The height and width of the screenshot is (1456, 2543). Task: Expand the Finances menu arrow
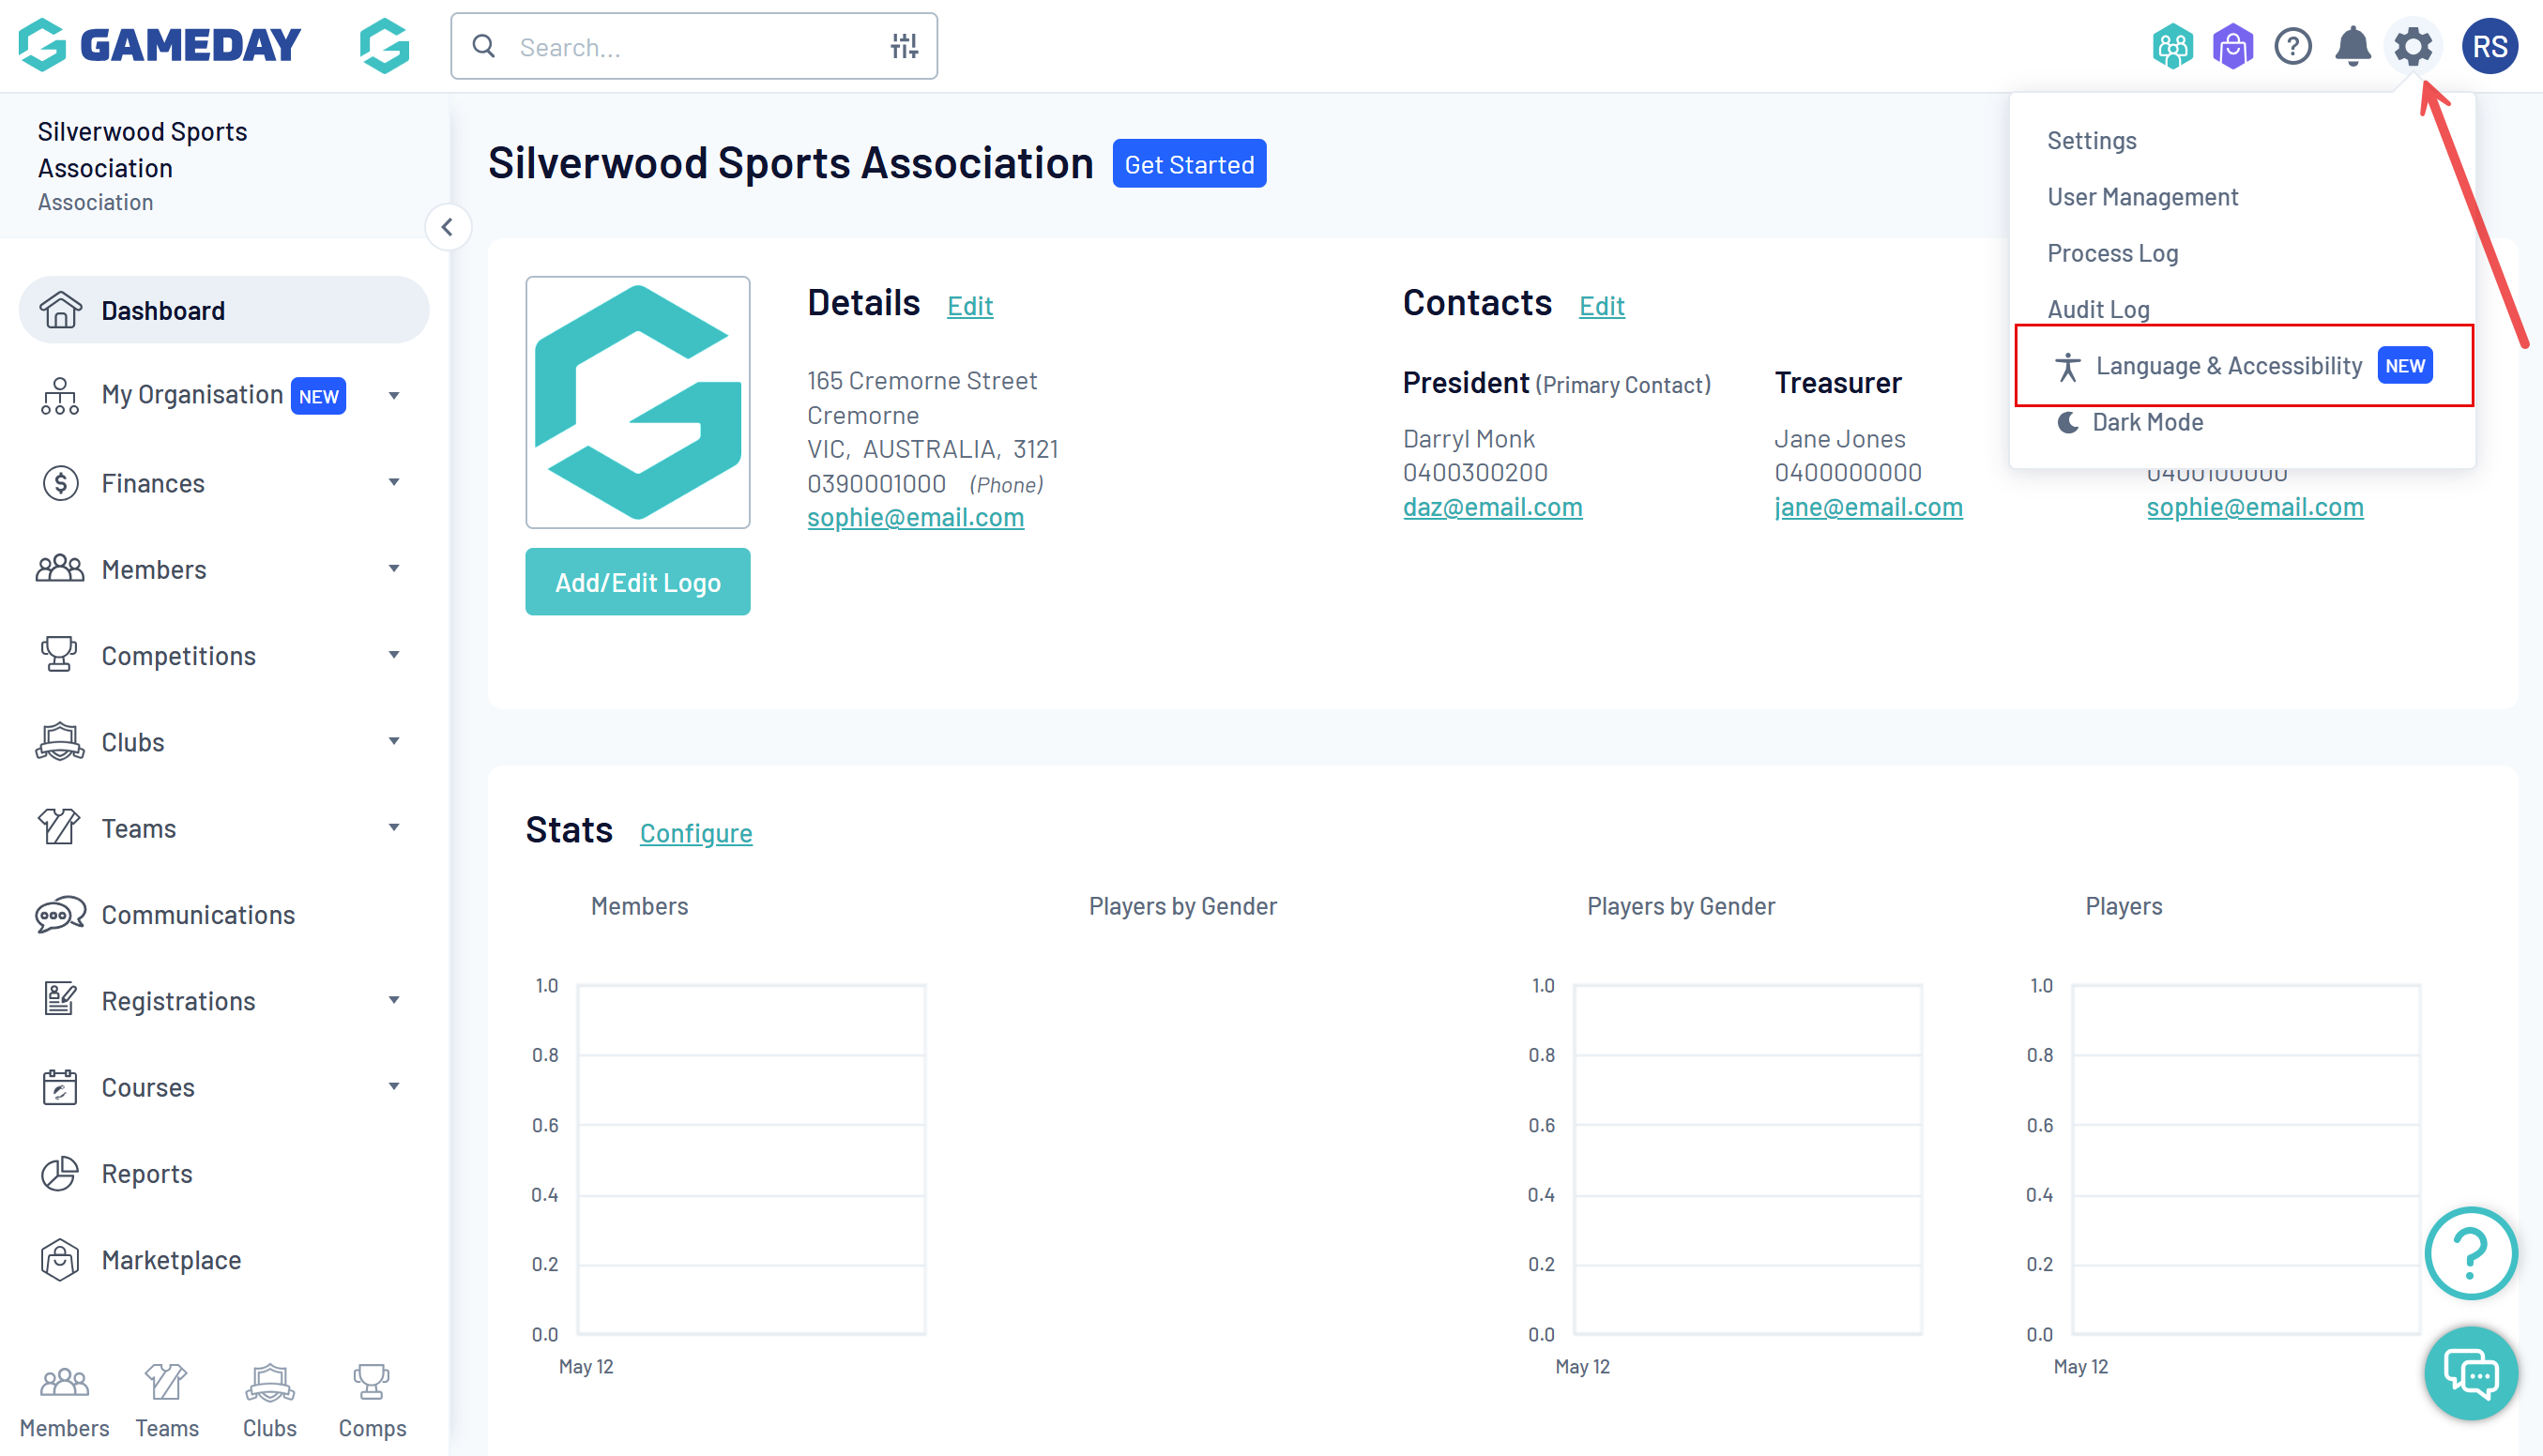[x=394, y=482]
